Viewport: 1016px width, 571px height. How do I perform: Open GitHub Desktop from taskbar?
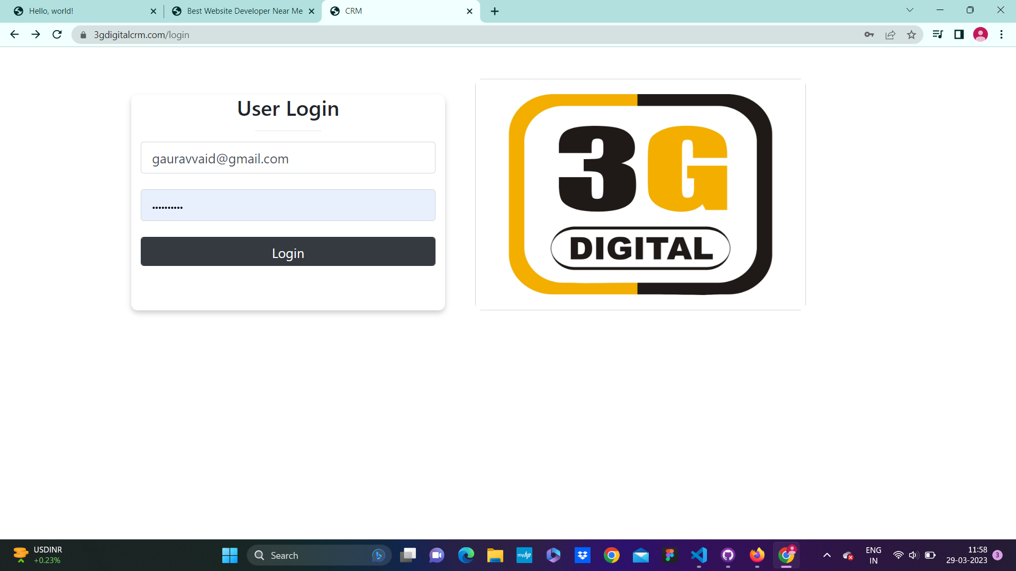click(728, 555)
